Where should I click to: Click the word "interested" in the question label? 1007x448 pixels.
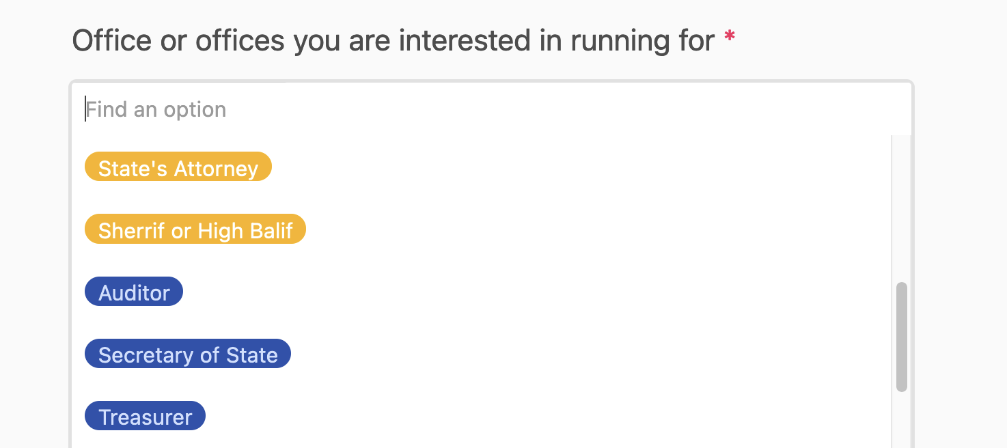[x=465, y=41]
